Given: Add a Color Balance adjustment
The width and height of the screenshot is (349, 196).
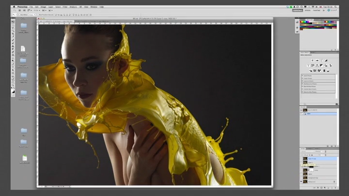Looking at the screenshot, I should coord(317,66).
